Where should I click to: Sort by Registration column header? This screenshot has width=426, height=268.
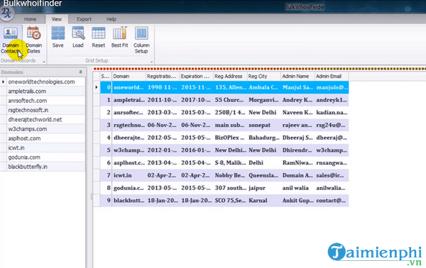[163, 77]
